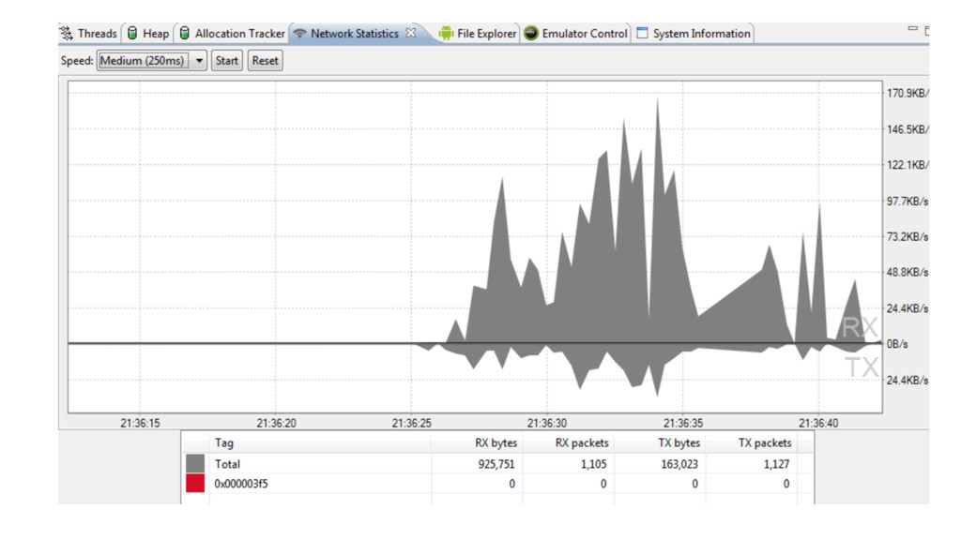Click the 21:36:35 time axis label
This screenshot has height=540, width=961.
coord(683,423)
